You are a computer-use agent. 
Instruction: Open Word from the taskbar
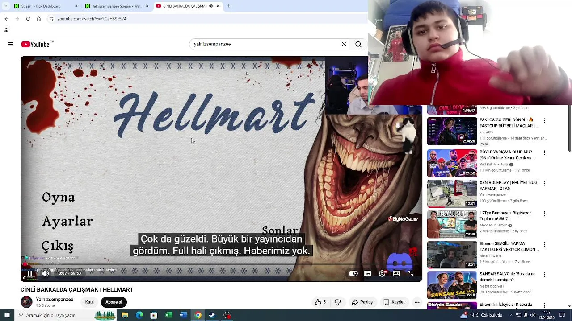tap(183, 315)
